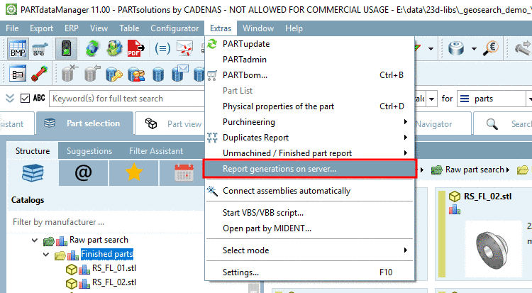This screenshot has height=293, width=532.
Task: Collapse the Raw part search node
Action: (36, 241)
